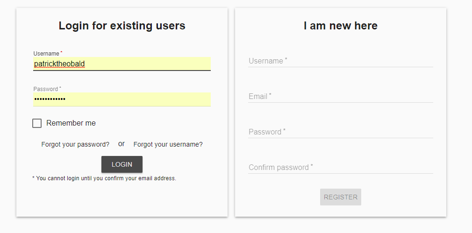Screen dimensions: 472x233
Task: Focus the registration Password field
Action: point(341,132)
